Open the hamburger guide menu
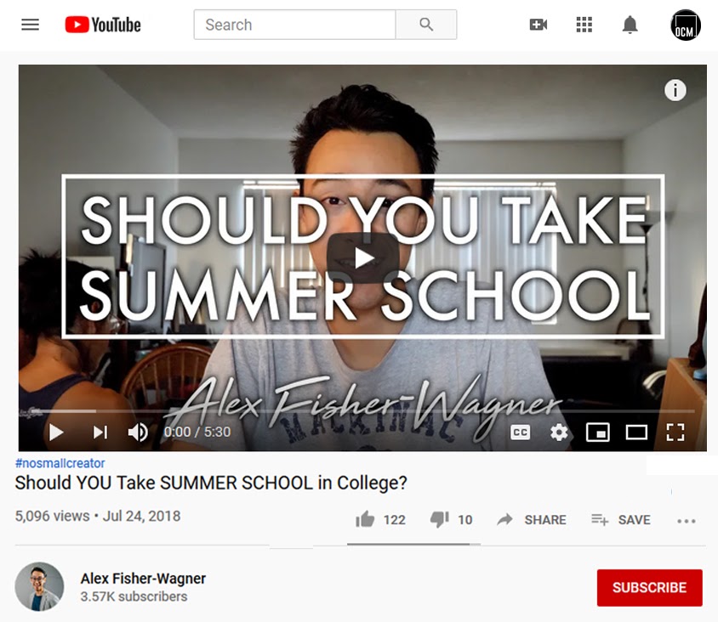 [x=31, y=25]
